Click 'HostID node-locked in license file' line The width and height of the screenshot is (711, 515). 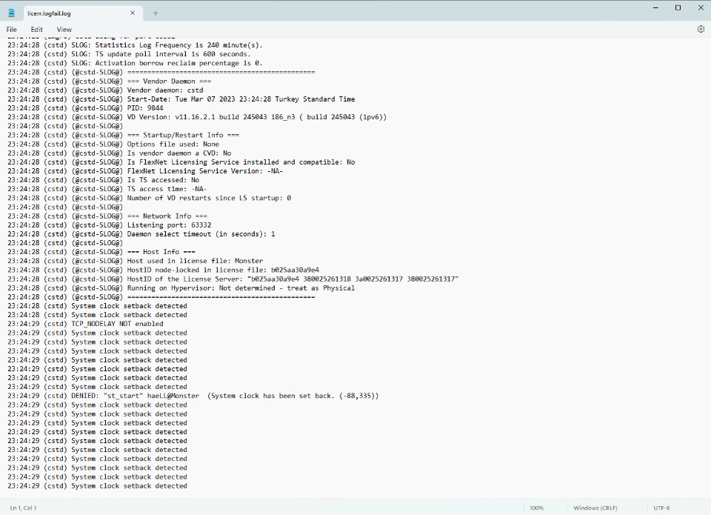(163, 270)
